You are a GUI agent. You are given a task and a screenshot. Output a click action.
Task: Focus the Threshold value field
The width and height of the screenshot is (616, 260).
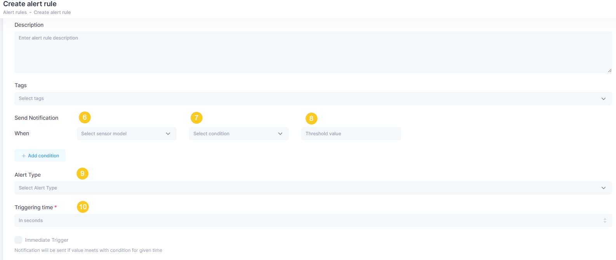point(351,134)
